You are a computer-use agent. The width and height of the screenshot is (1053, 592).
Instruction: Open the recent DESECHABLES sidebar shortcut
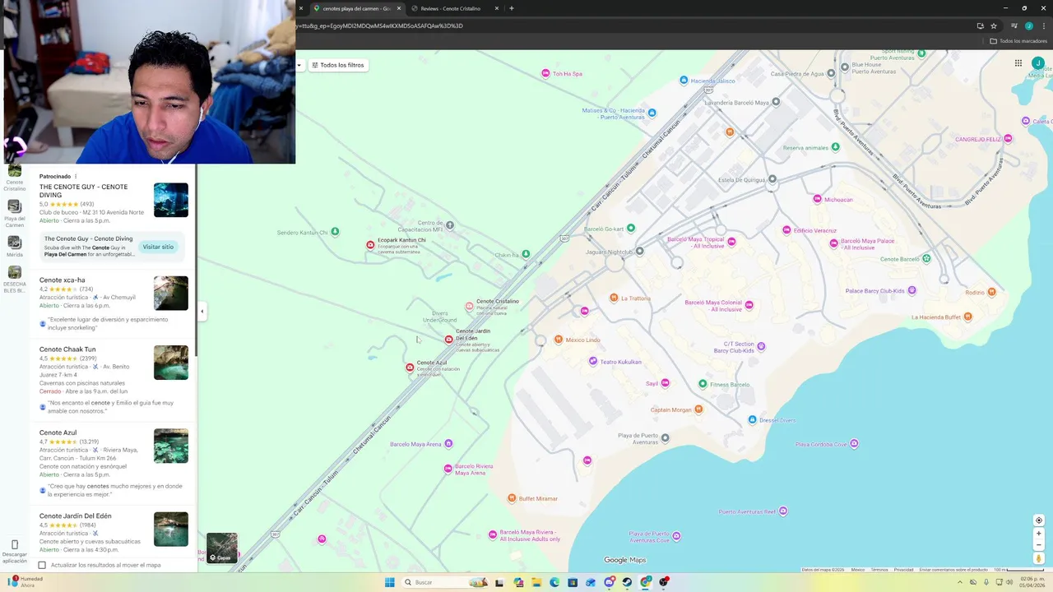click(x=15, y=280)
